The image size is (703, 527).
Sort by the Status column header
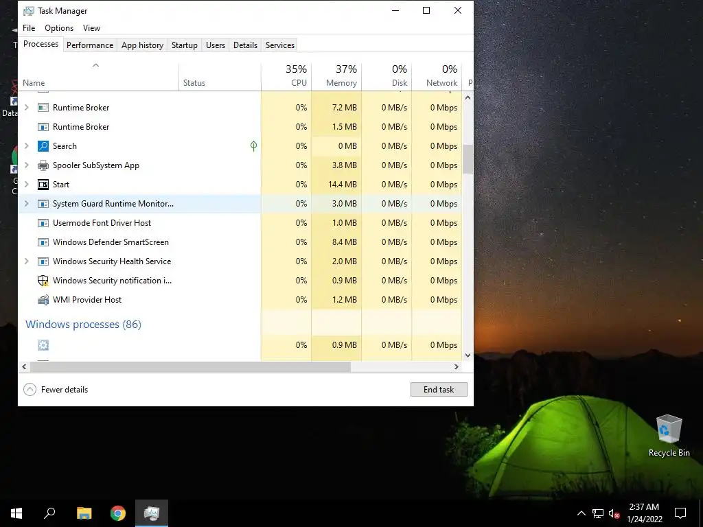click(x=220, y=76)
